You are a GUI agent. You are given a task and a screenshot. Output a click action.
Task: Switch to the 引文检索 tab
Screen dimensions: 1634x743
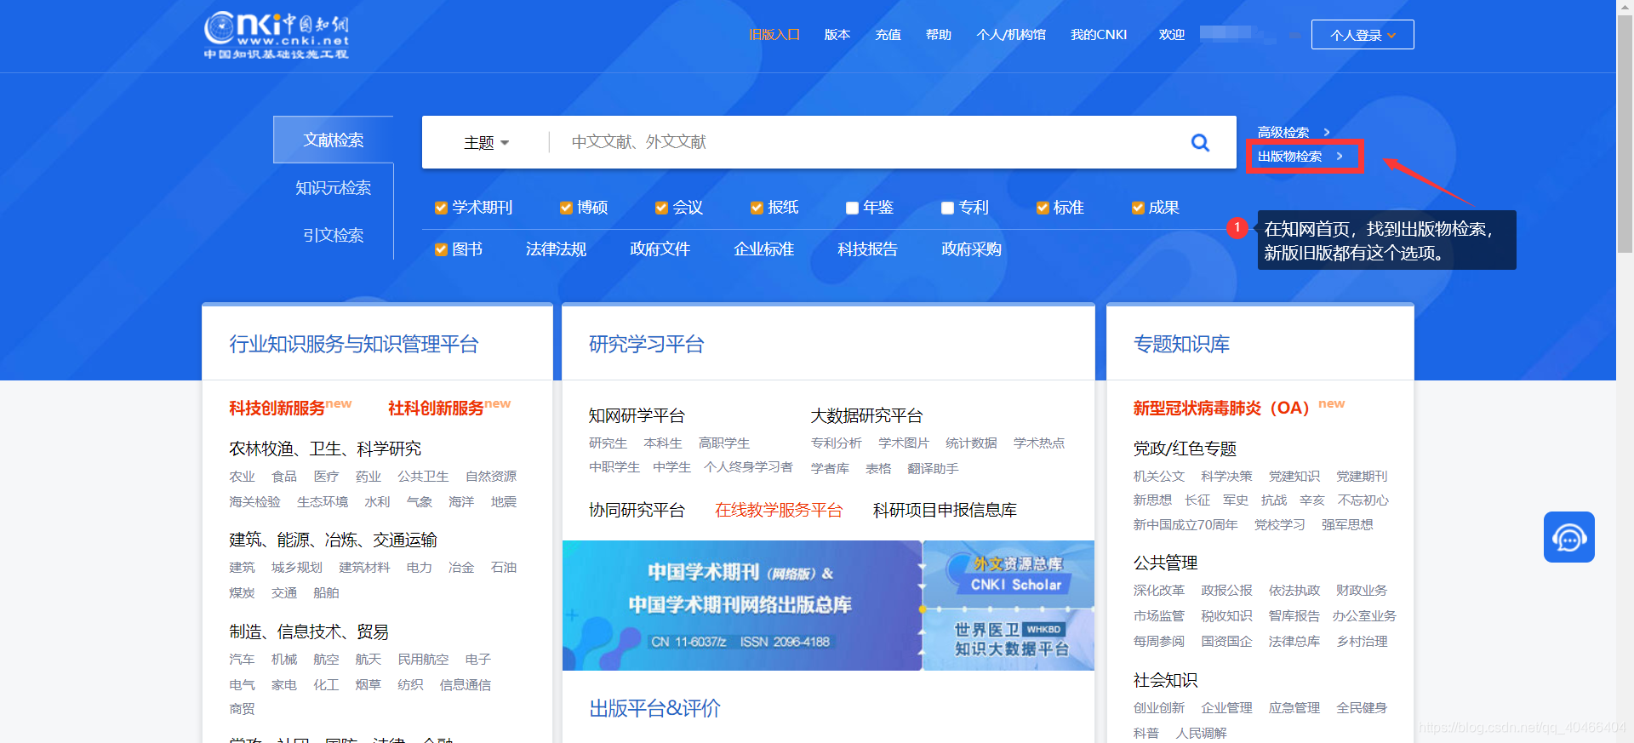pyautogui.click(x=333, y=235)
